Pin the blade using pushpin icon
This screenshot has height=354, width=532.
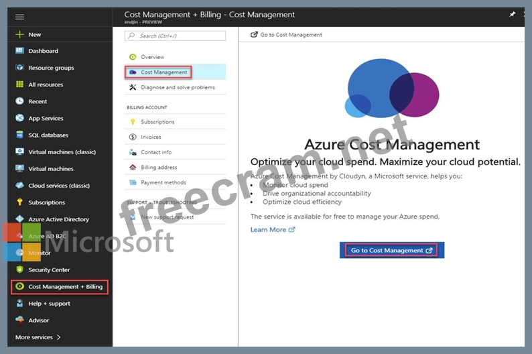click(x=513, y=14)
